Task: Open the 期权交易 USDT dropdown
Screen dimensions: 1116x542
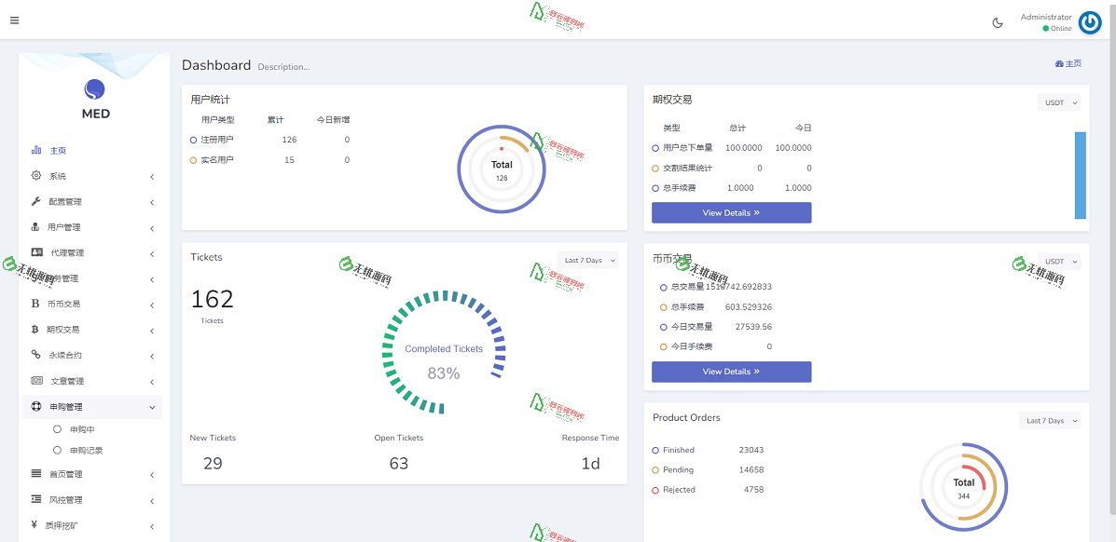Action: [x=1059, y=102]
